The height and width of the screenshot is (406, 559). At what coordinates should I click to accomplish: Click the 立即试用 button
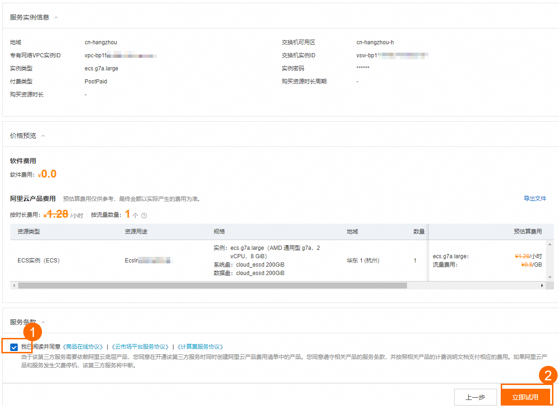525,397
